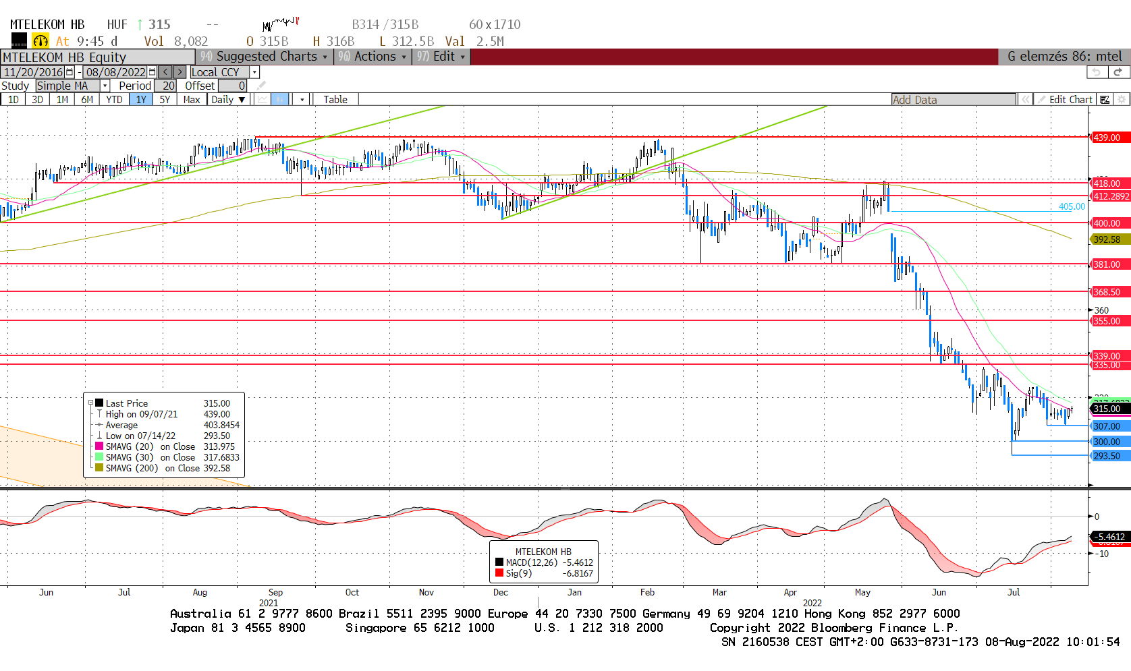This screenshot has height=671, width=1131.
Task: Select the 3D range tab
Action: click(x=37, y=100)
